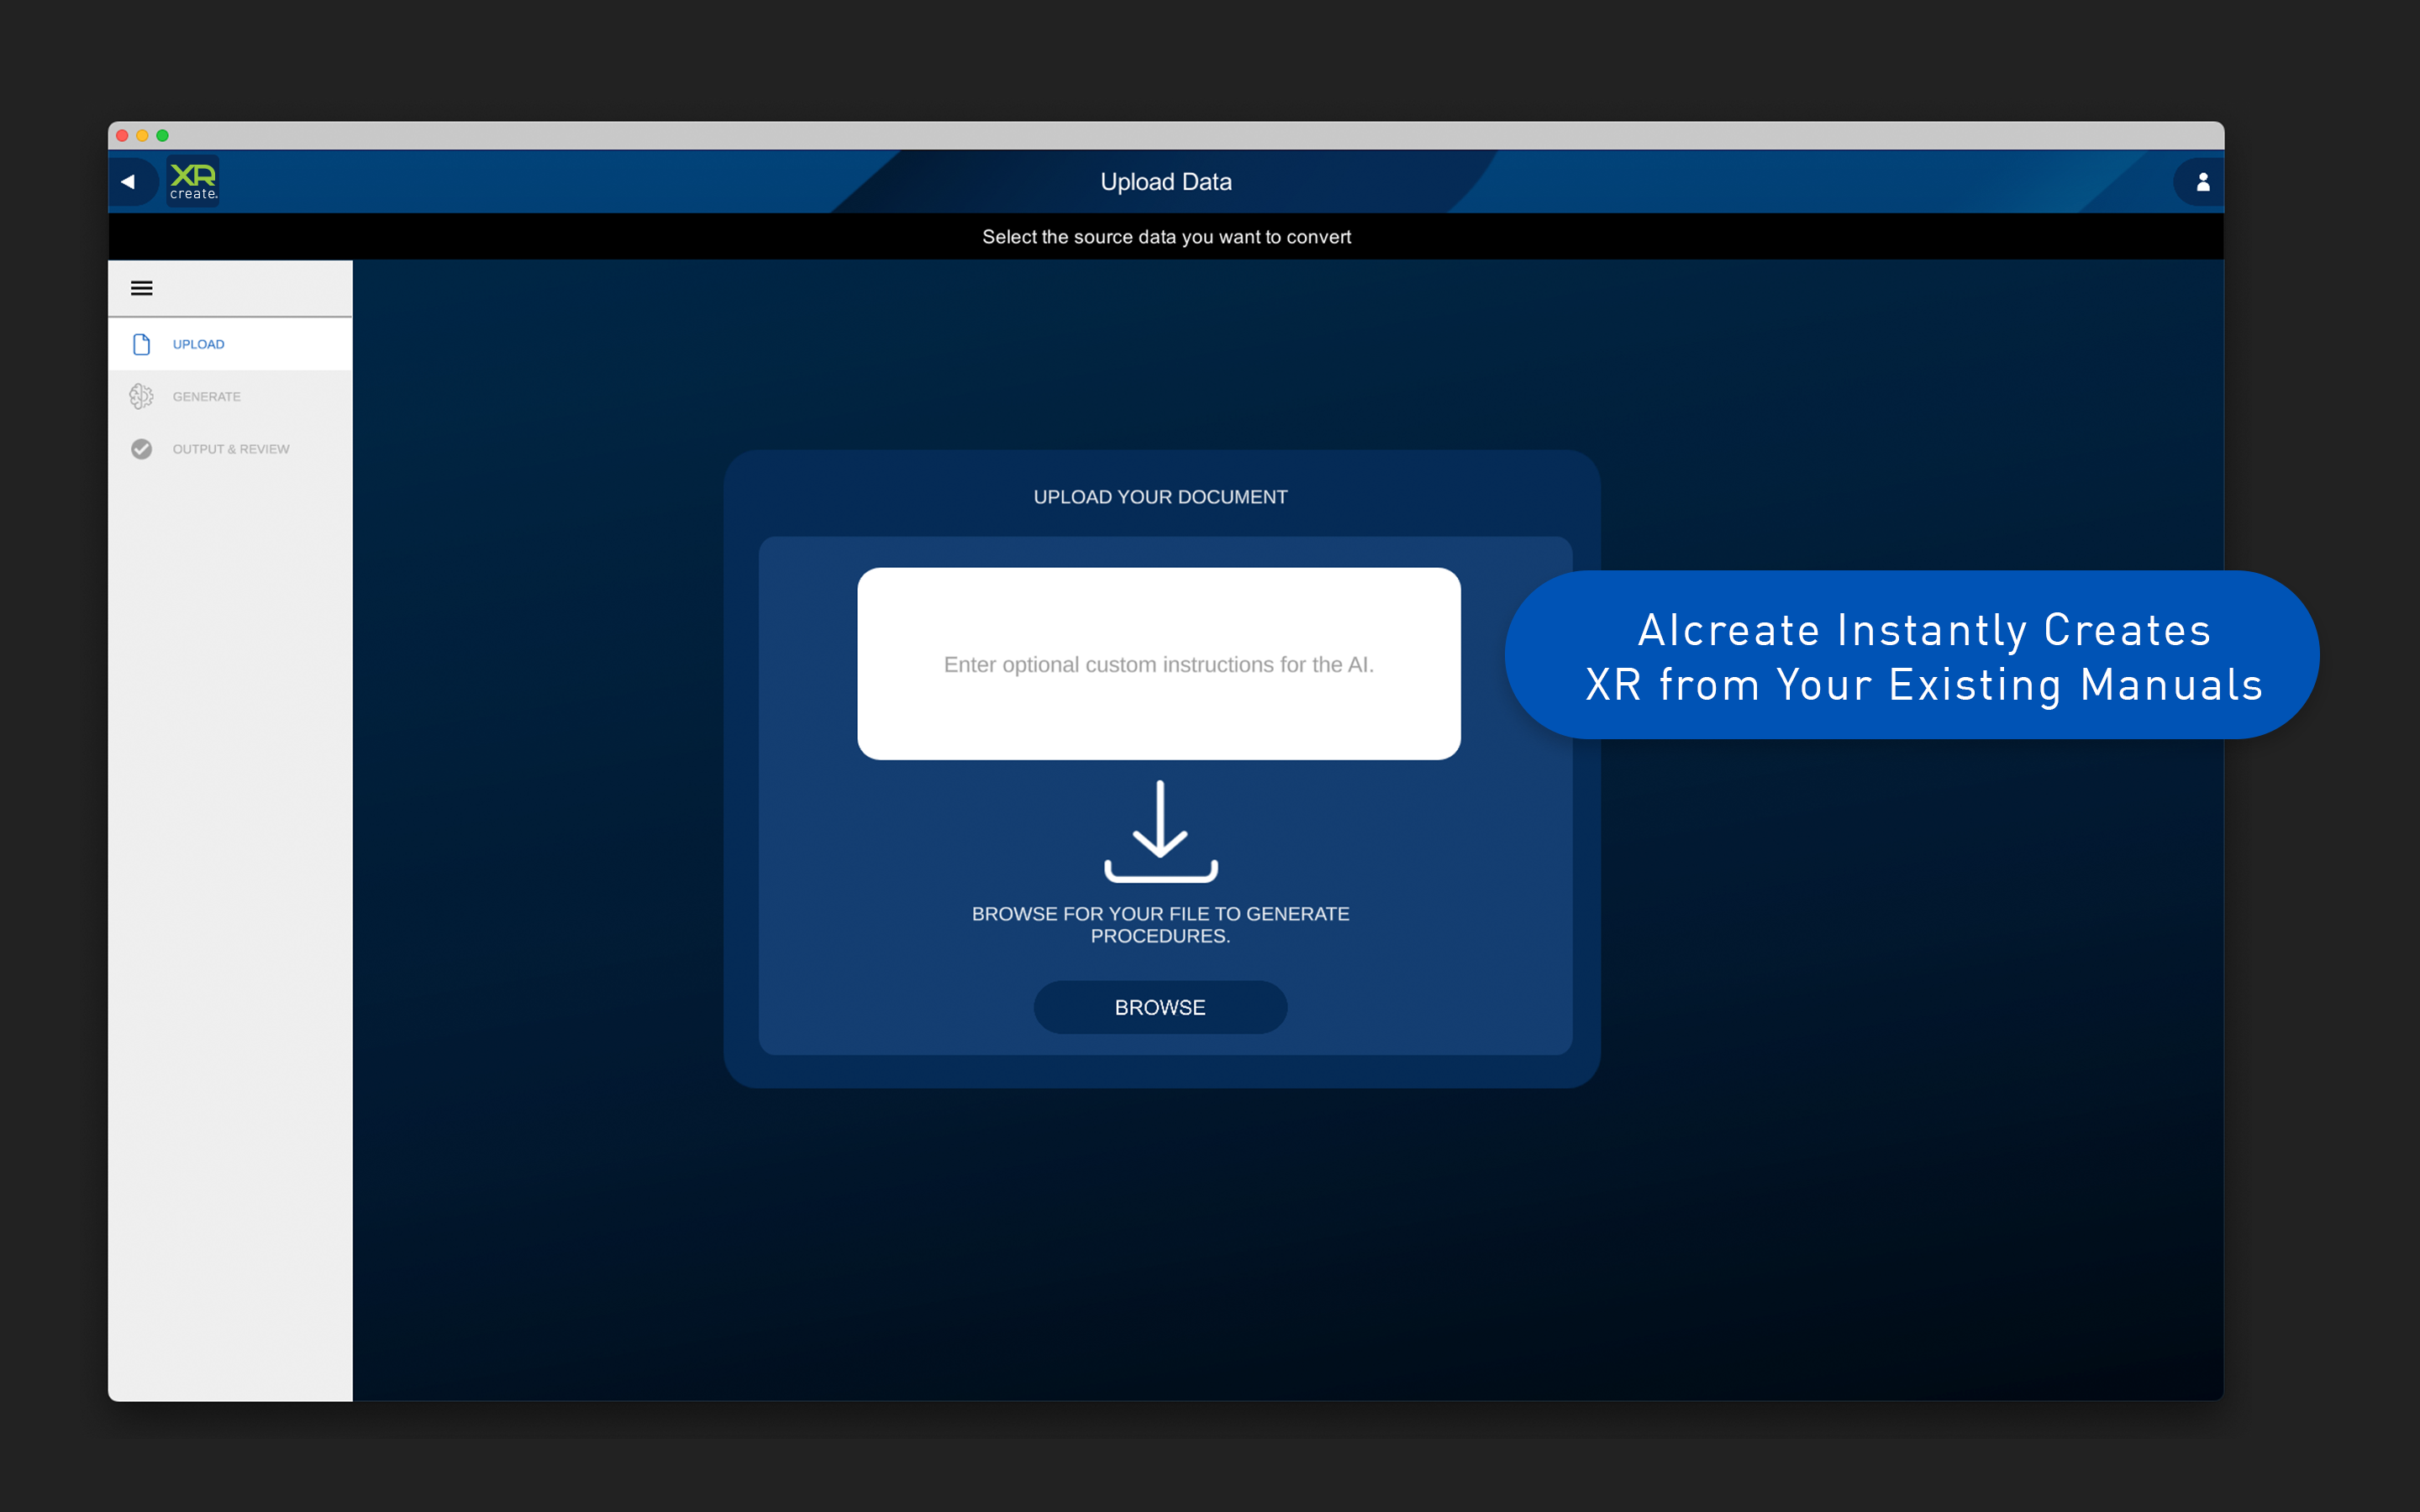Click the Upload document icon in the sidebar
The width and height of the screenshot is (2420, 1512).
[142, 344]
